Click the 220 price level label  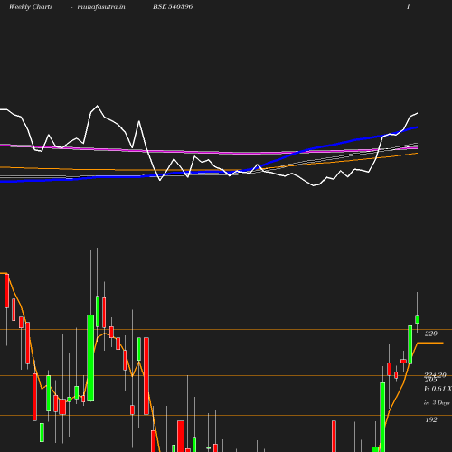click(x=431, y=334)
